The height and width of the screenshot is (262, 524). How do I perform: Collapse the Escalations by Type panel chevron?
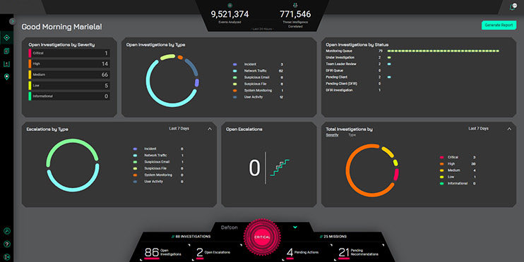[210, 129]
